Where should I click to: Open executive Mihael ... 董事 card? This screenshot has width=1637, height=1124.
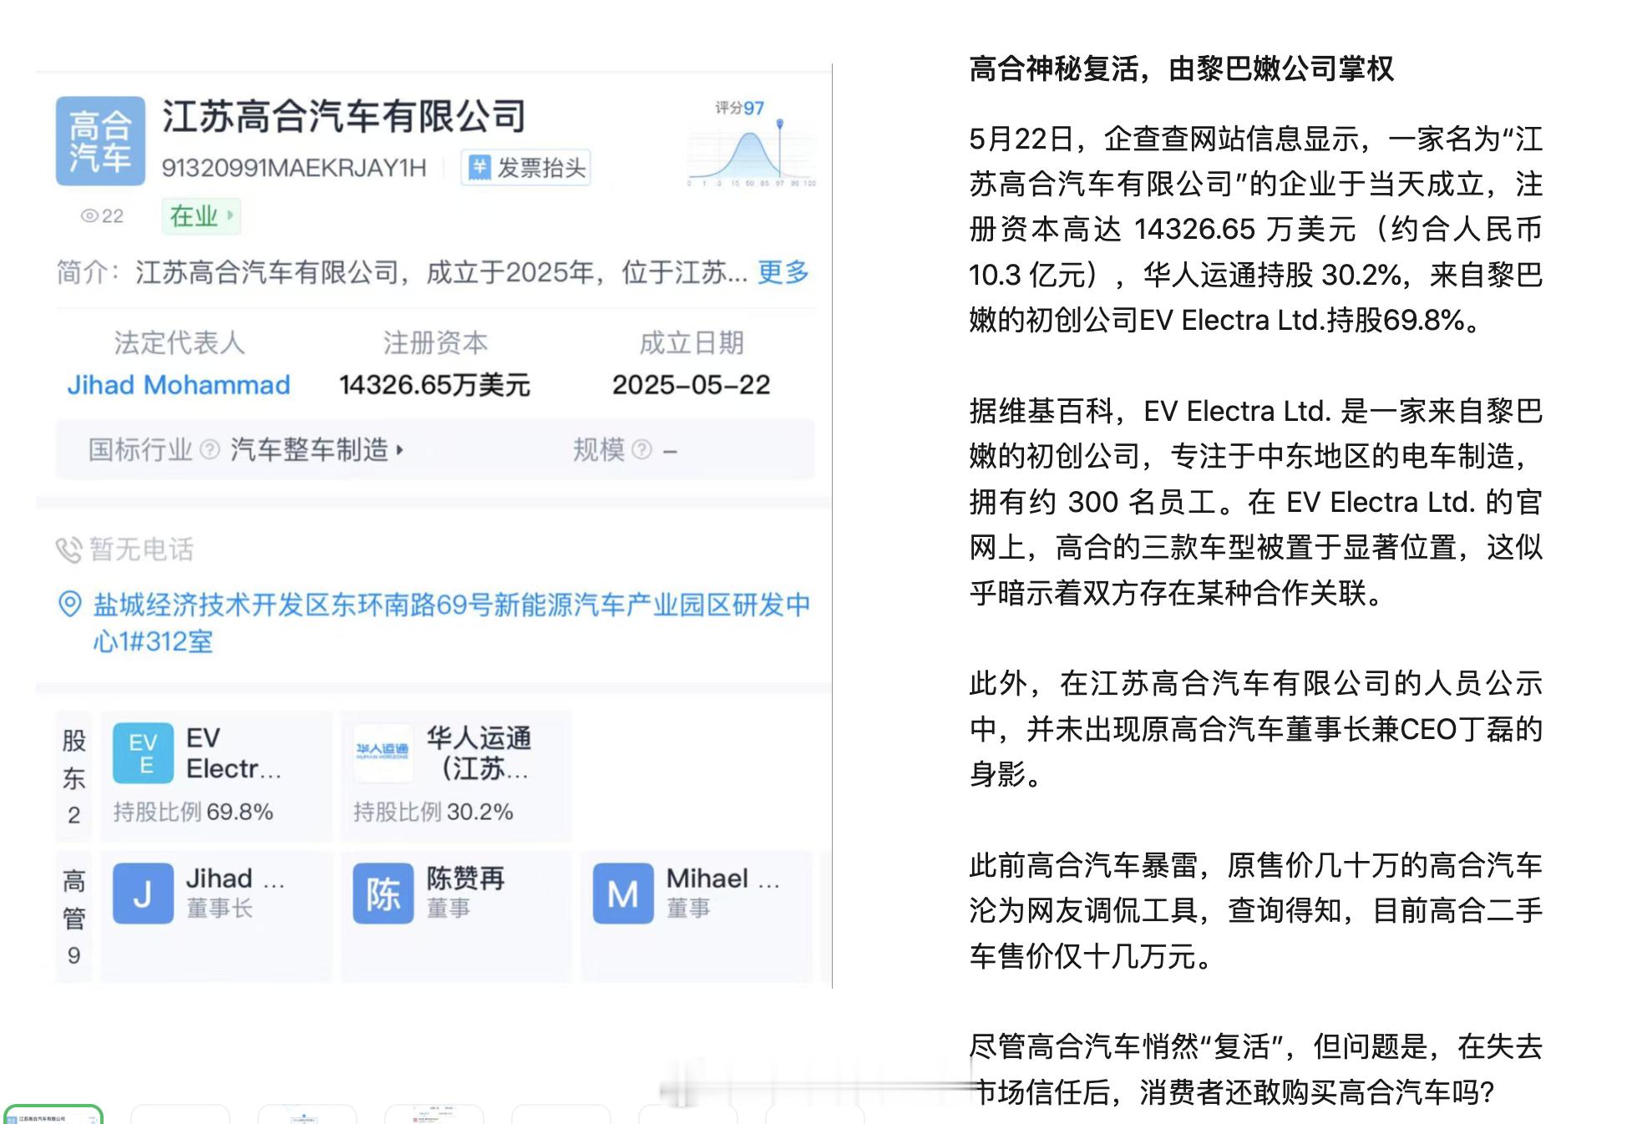point(697,916)
